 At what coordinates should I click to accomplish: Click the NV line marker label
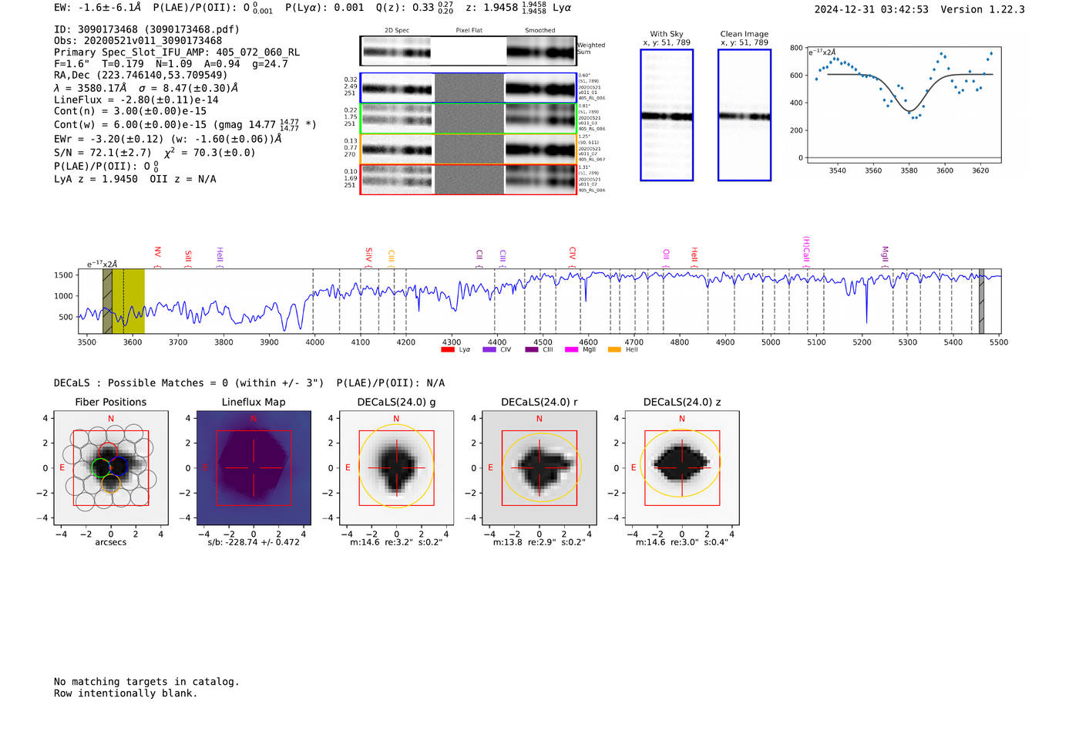(x=157, y=252)
